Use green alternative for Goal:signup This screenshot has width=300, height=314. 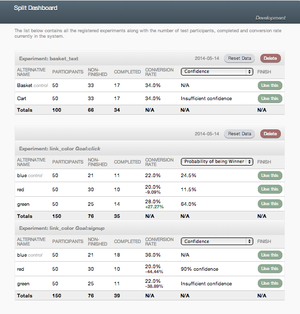click(x=270, y=283)
